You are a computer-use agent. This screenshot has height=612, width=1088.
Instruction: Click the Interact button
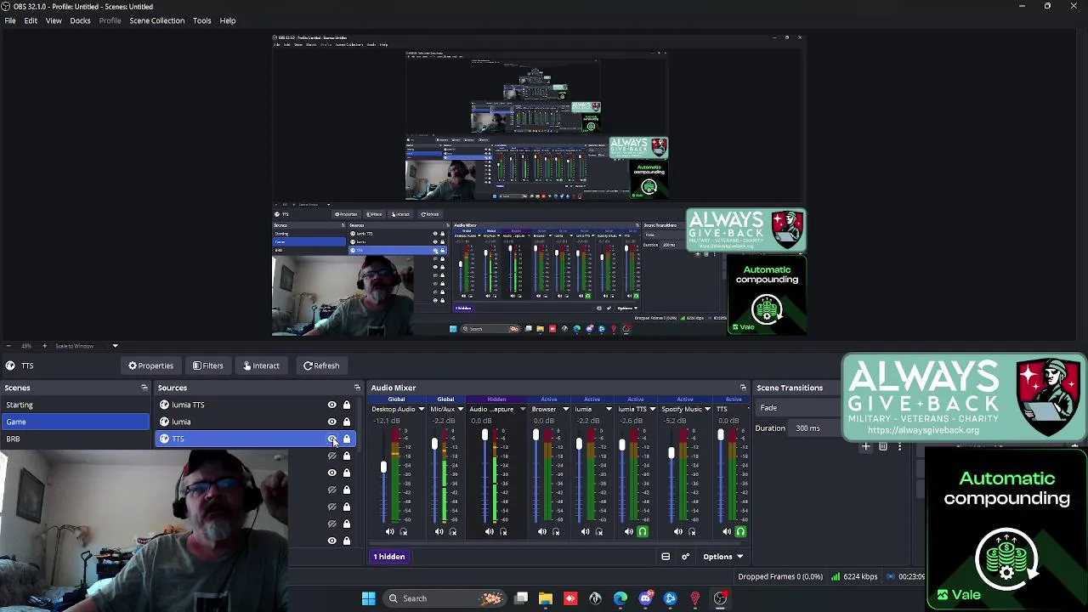(262, 365)
